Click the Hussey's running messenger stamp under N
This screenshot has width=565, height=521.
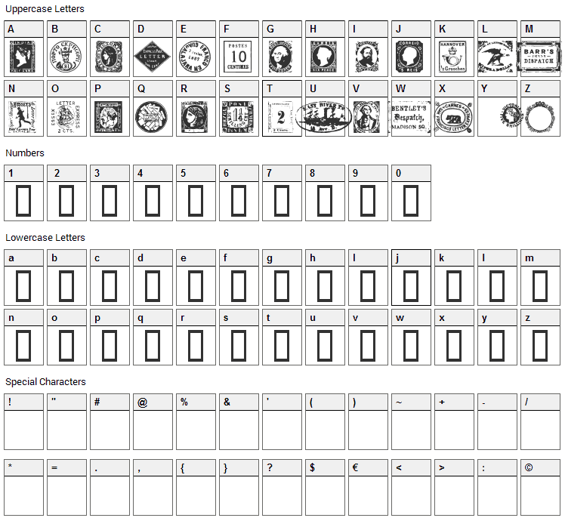pyautogui.click(x=23, y=117)
